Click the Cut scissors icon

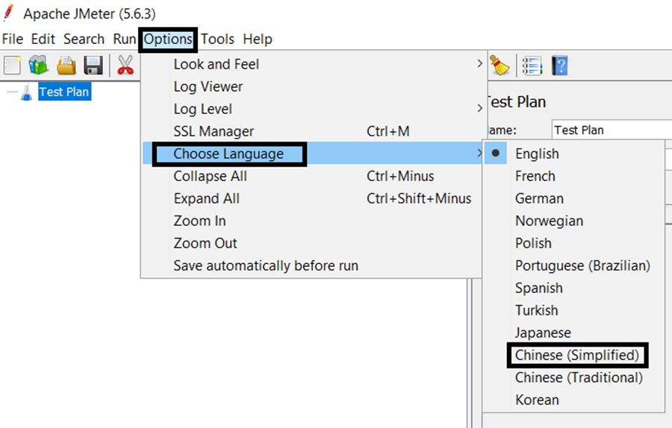tap(125, 66)
